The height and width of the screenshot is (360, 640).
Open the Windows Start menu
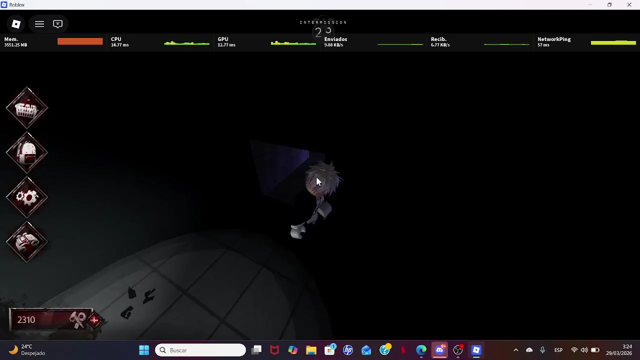[x=144, y=350]
